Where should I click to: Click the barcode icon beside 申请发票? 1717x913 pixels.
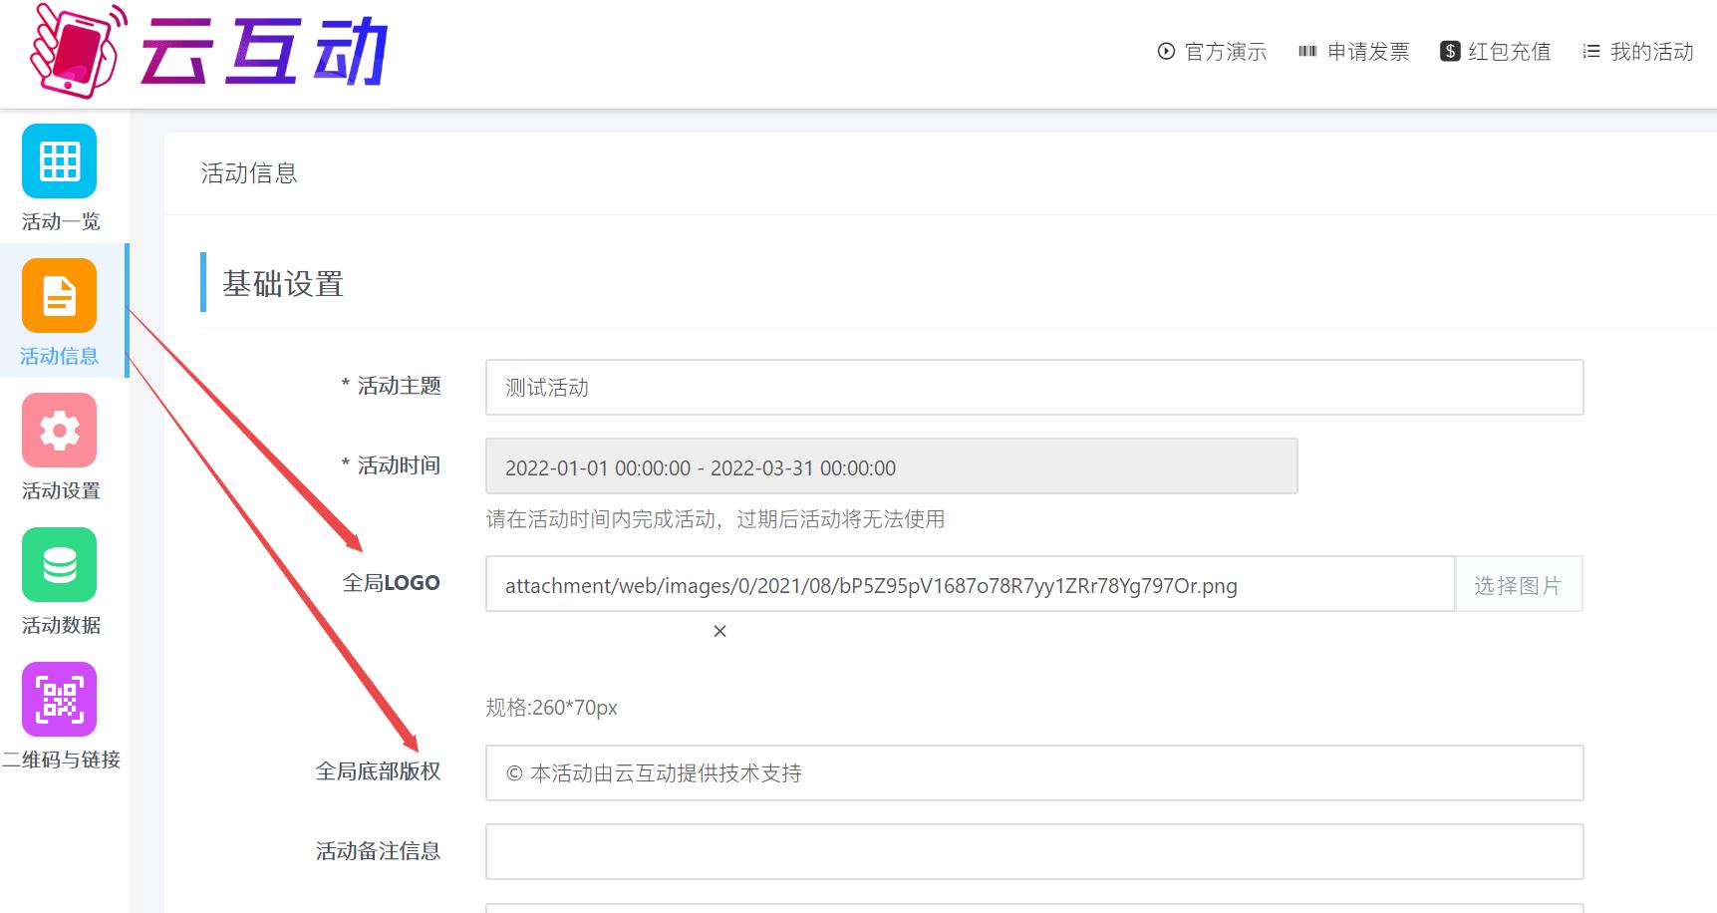pos(1307,52)
